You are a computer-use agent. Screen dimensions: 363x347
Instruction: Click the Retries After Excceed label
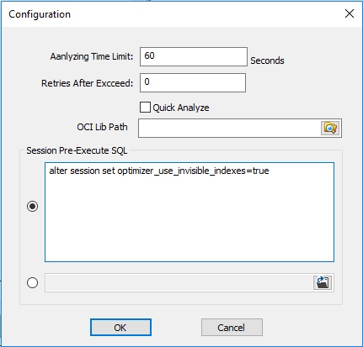[x=87, y=83]
